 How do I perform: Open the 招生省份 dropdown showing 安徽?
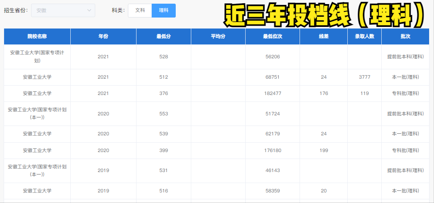[x=63, y=11]
